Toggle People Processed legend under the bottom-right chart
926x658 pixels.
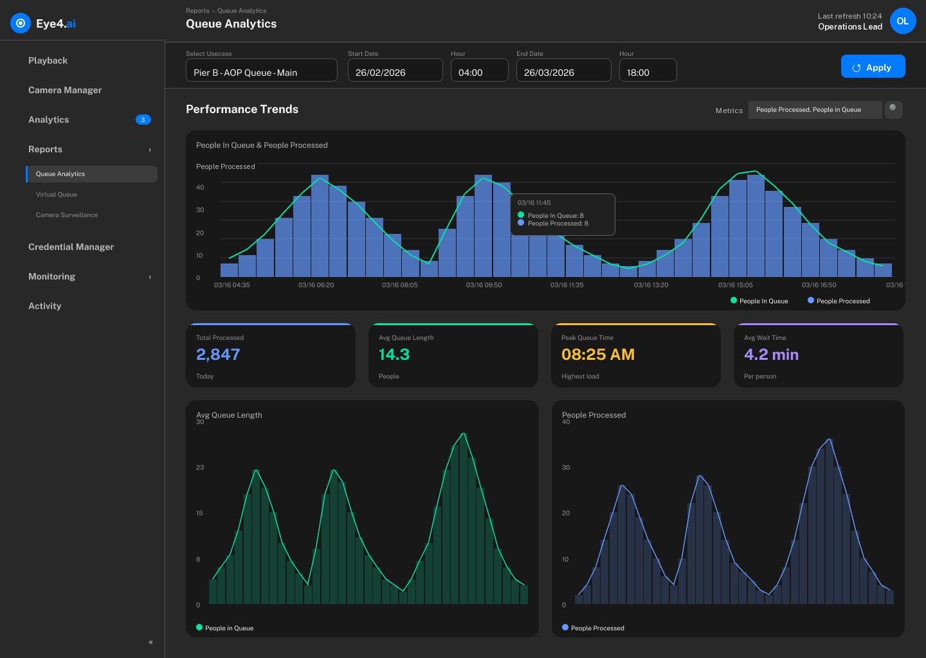593,628
